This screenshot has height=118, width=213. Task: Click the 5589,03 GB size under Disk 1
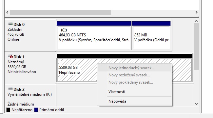(x=17, y=67)
